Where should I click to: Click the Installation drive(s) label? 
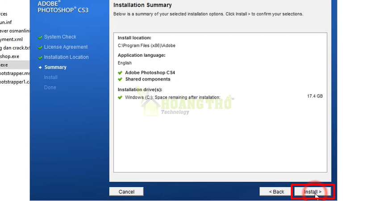coord(140,90)
